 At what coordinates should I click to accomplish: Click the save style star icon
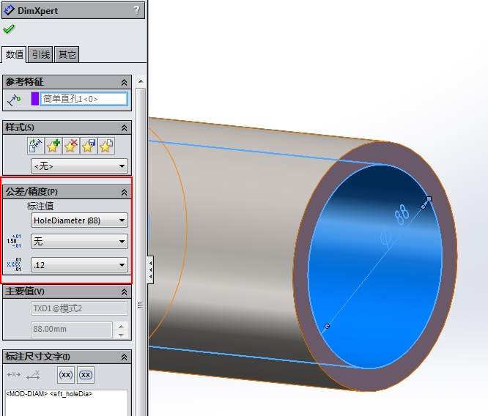pyautogui.click(x=89, y=146)
